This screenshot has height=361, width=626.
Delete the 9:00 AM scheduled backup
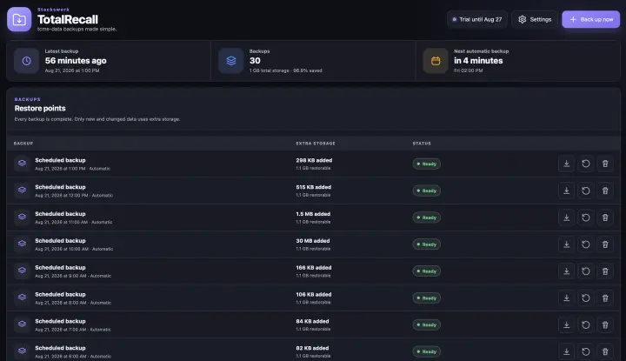coord(605,271)
